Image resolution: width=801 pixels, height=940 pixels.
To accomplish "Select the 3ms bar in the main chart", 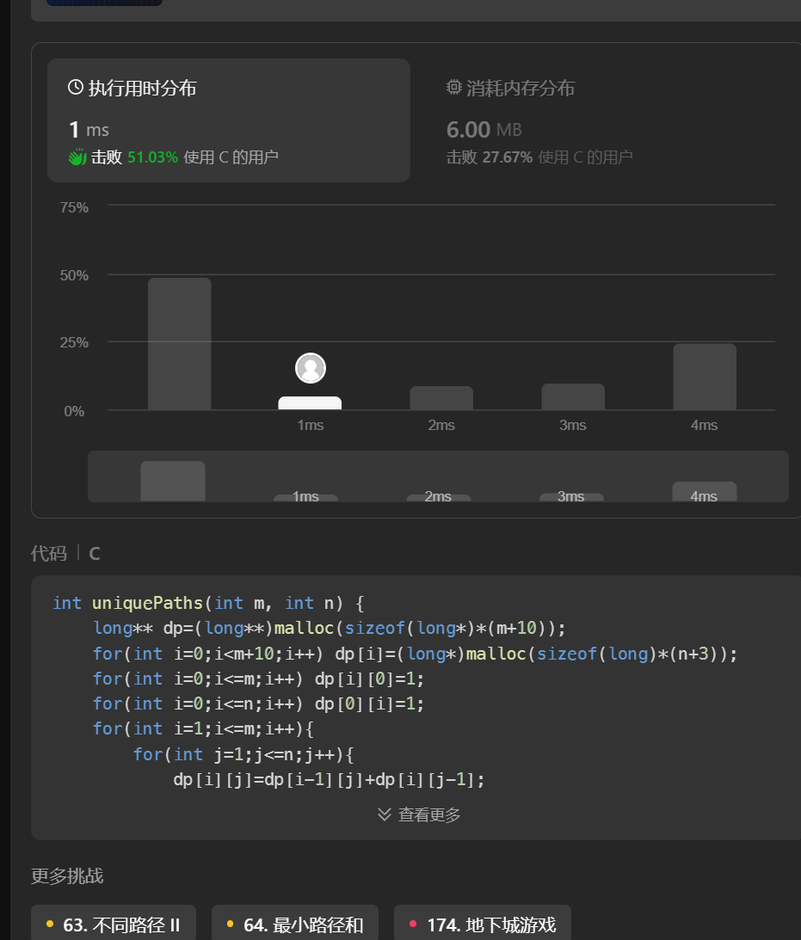I will click(573, 397).
